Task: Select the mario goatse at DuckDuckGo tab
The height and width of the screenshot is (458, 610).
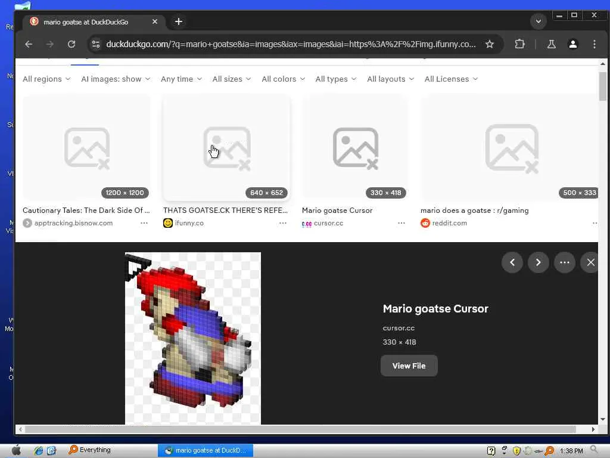Action: pos(94,22)
